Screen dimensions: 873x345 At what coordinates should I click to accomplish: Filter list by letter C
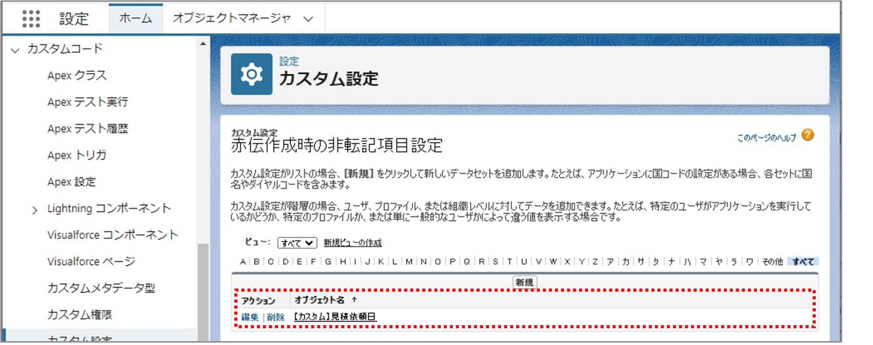click(x=271, y=261)
